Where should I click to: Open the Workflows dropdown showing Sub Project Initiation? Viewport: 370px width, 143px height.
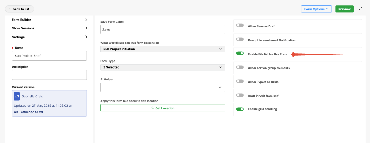pos(162,49)
